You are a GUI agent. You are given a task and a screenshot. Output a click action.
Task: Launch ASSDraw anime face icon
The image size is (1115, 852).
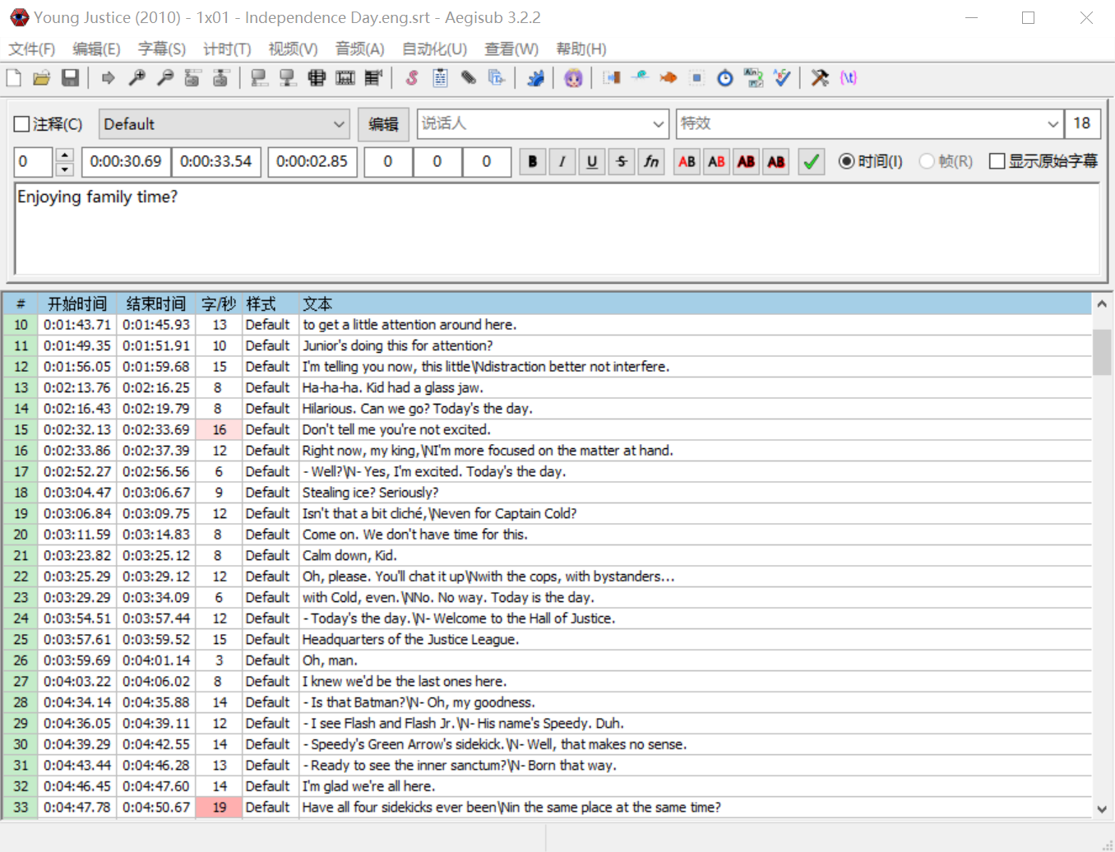click(574, 78)
